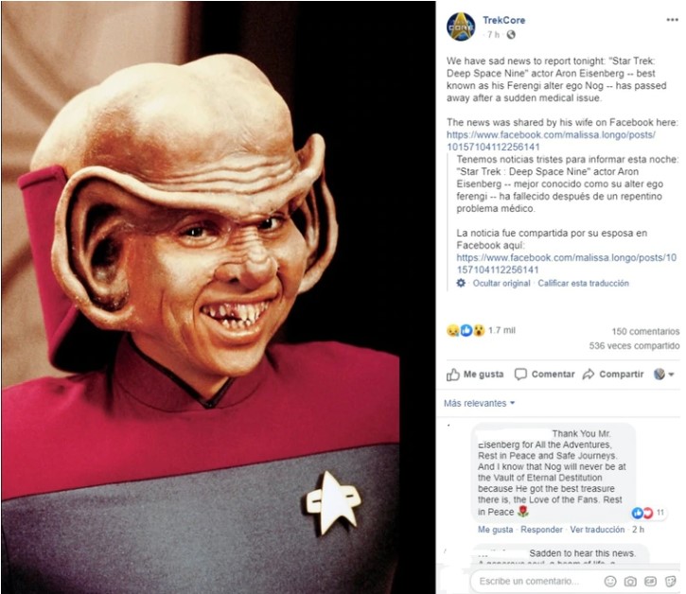This screenshot has height=594, width=686.
Task: Click the sticker icon in comment box
Action: pos(670,581)
